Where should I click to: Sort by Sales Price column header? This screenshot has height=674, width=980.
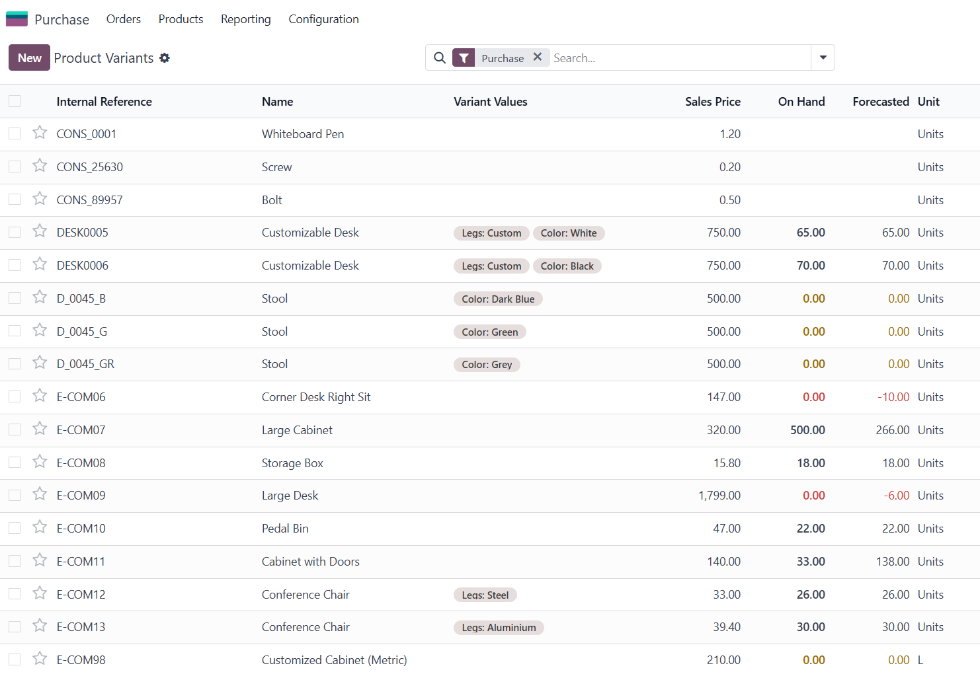[x=712, y=101]
